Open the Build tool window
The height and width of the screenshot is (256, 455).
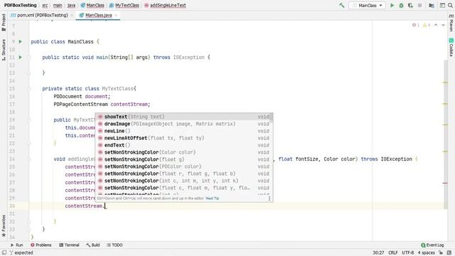click(x=93, y=245)
